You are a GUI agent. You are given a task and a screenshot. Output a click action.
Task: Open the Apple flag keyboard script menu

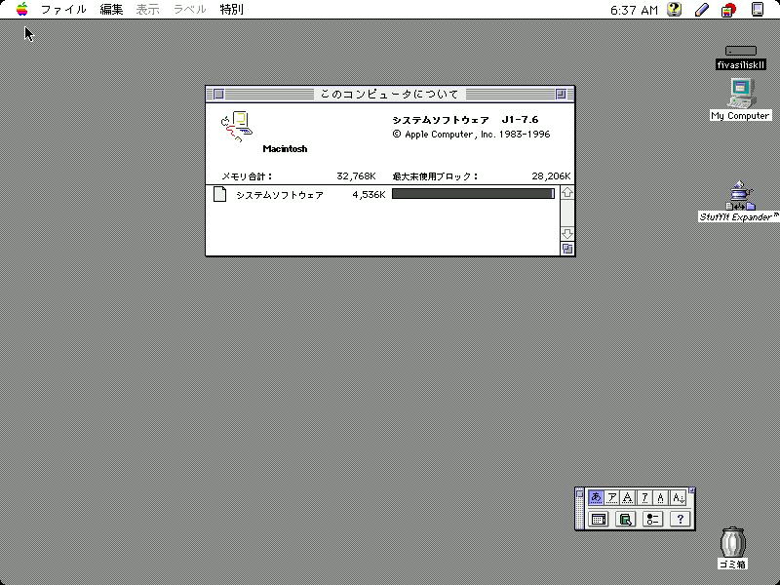tap(728, 10)
